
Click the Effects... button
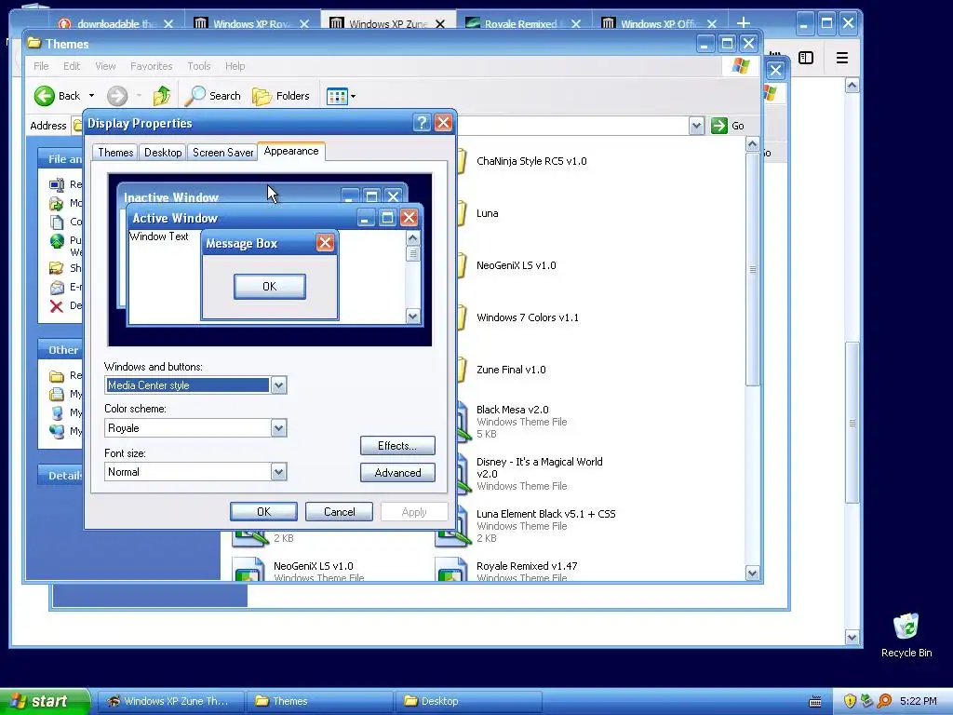click(397, 446)
